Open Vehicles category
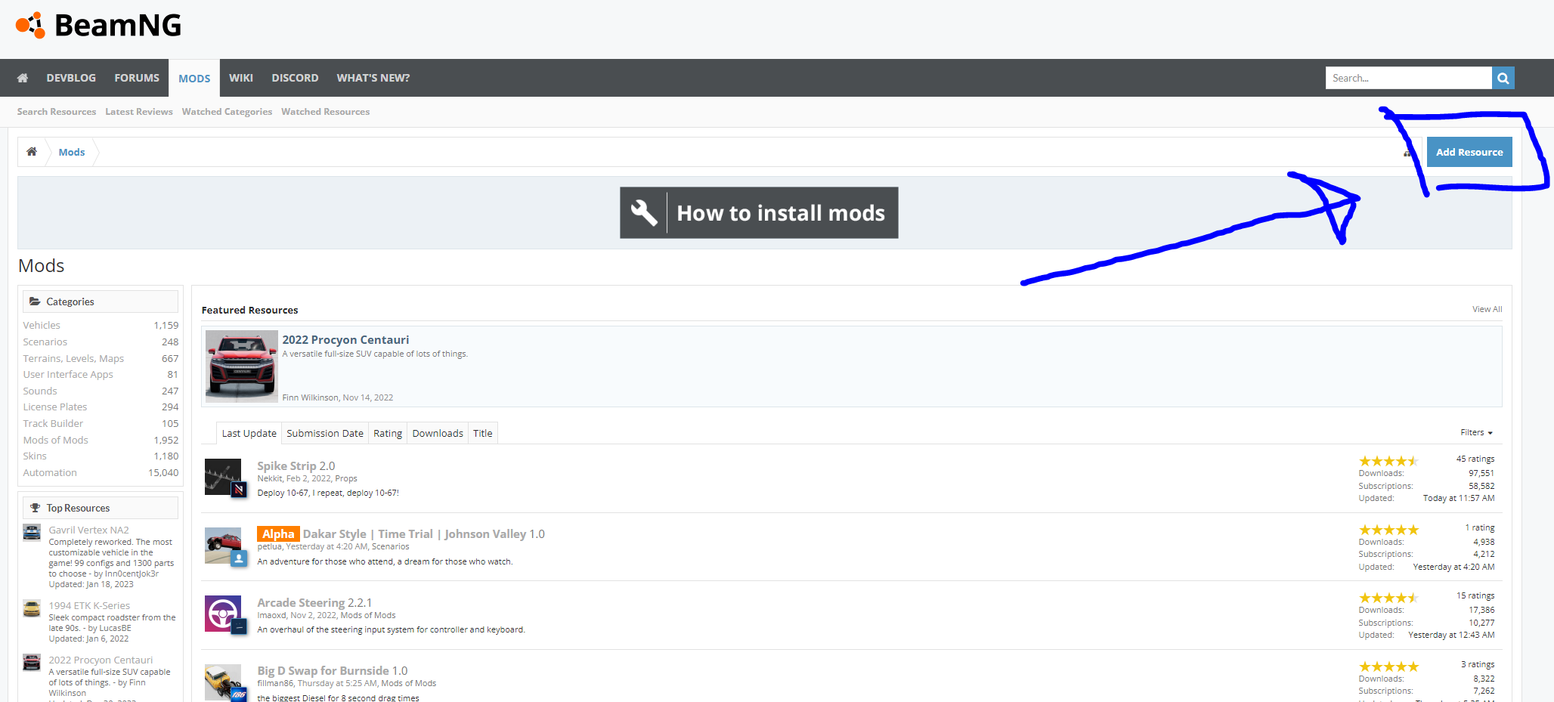Screen dimensions: 1554x702 tap(42, 325)
